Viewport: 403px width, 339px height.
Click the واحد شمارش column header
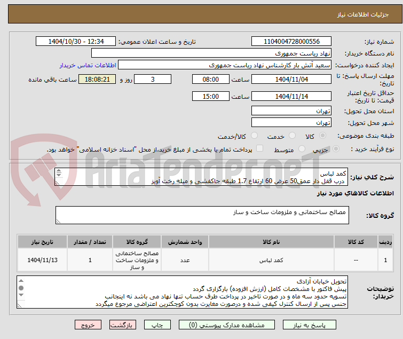coord(185,242)
